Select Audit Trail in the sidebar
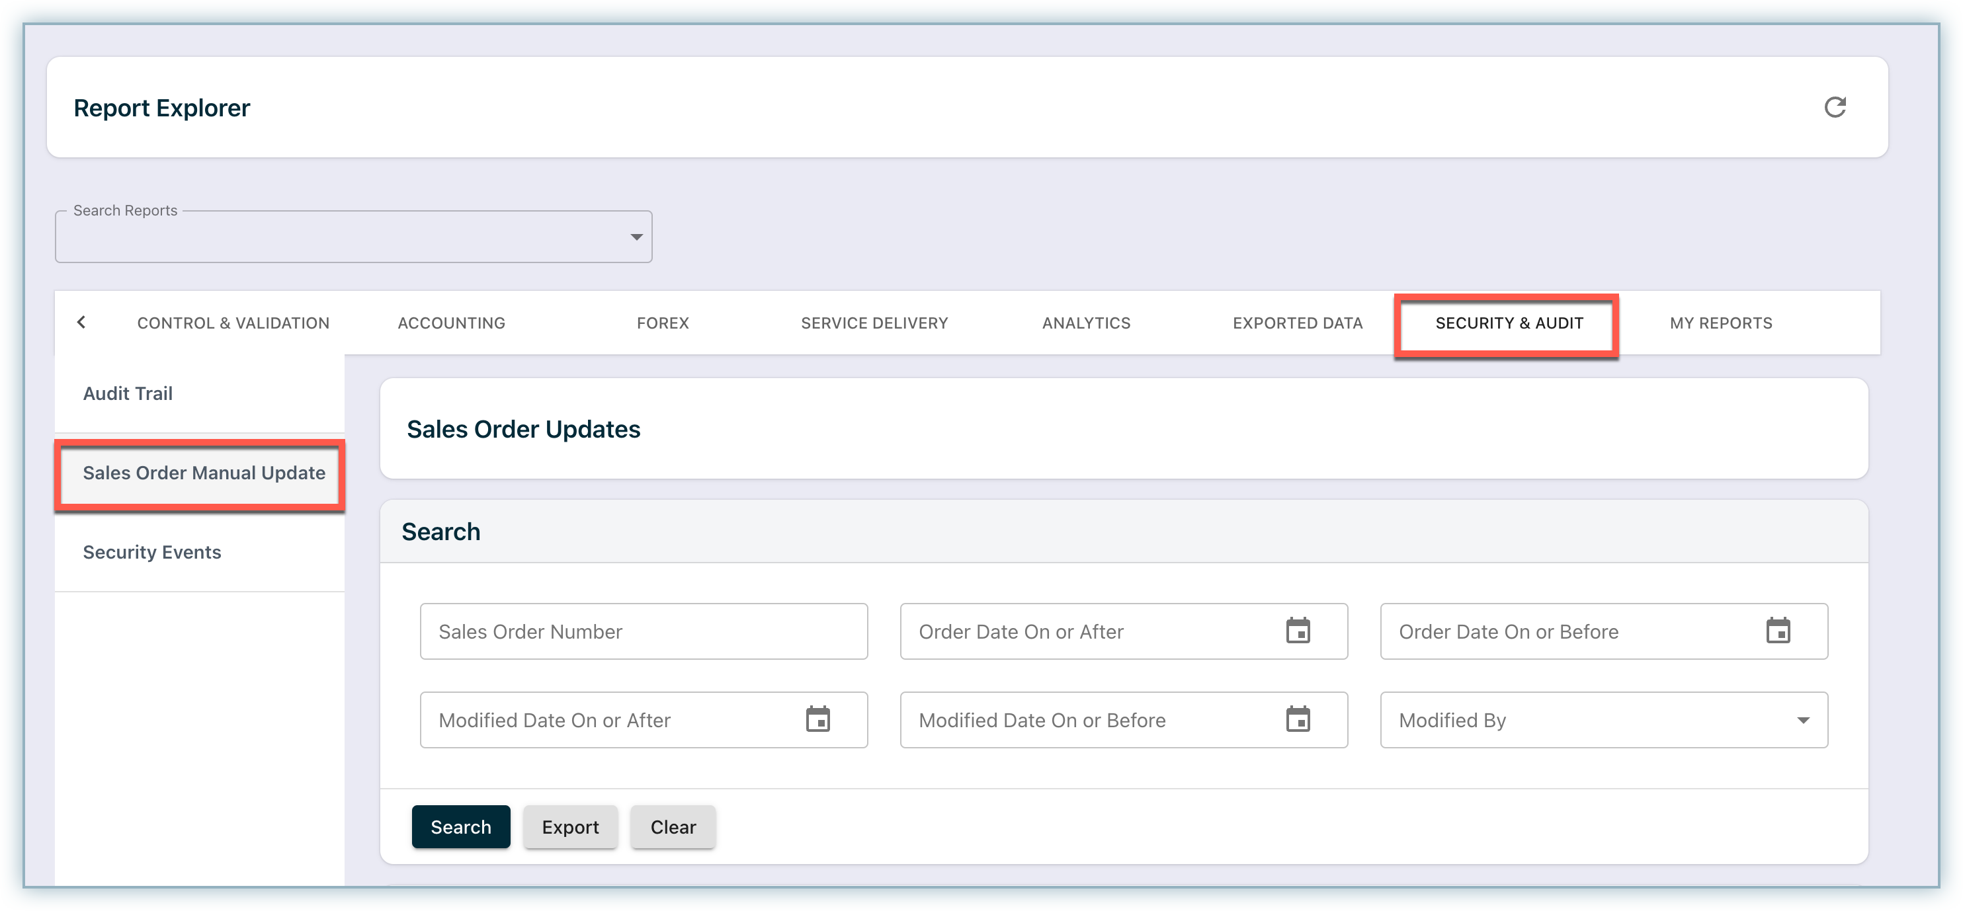This screenshot has width=1963, height=911. click(128, 394)
